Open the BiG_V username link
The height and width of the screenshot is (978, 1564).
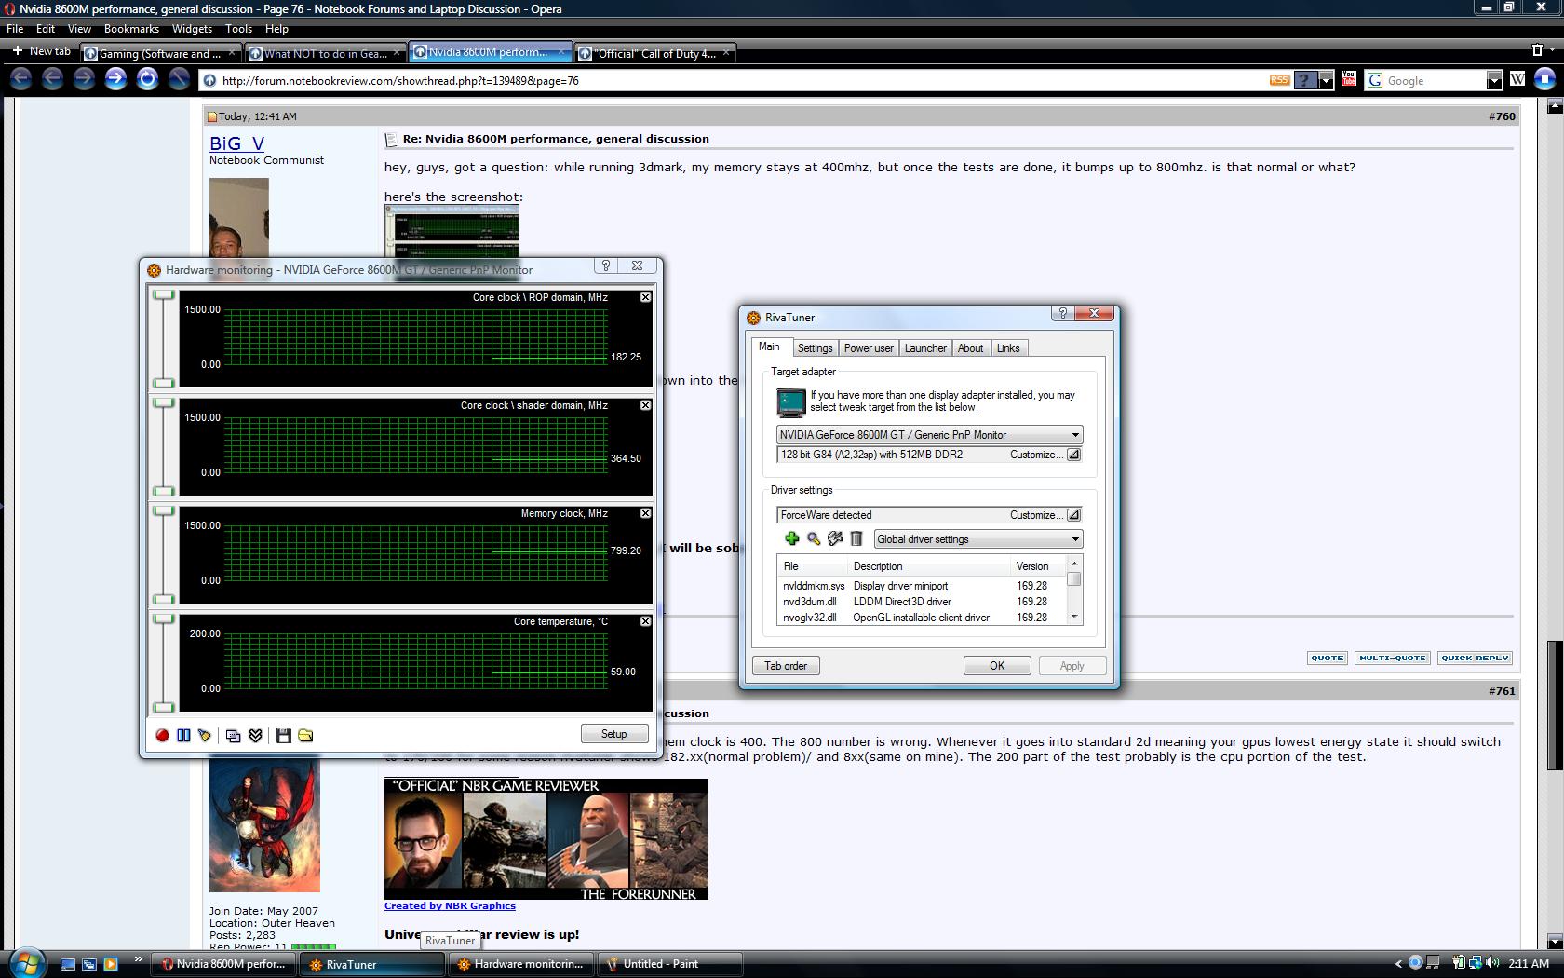[236, 143]
